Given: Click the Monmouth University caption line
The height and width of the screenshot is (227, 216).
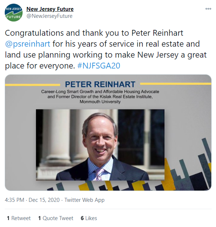Looking at the screenshot, I should pos(100,102).
